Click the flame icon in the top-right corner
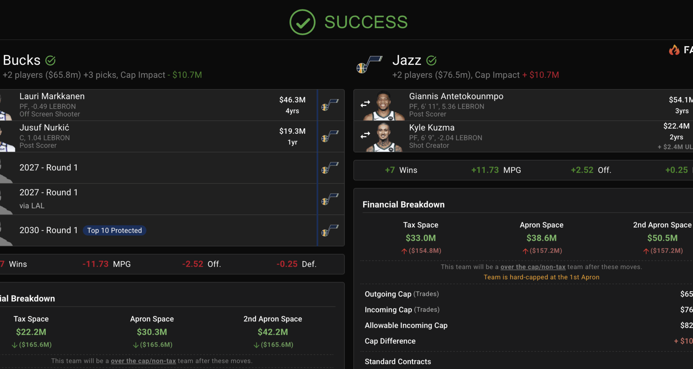Viewport: 693px width, 369px height. (674, 50)
